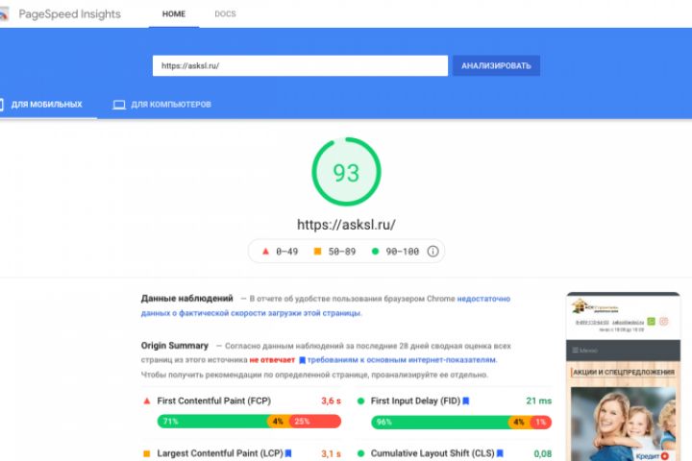Click the PageSpeed Insights logo icon
Image resolution: width=692 pixels, height=461 pixels.
tap(4, 14)
